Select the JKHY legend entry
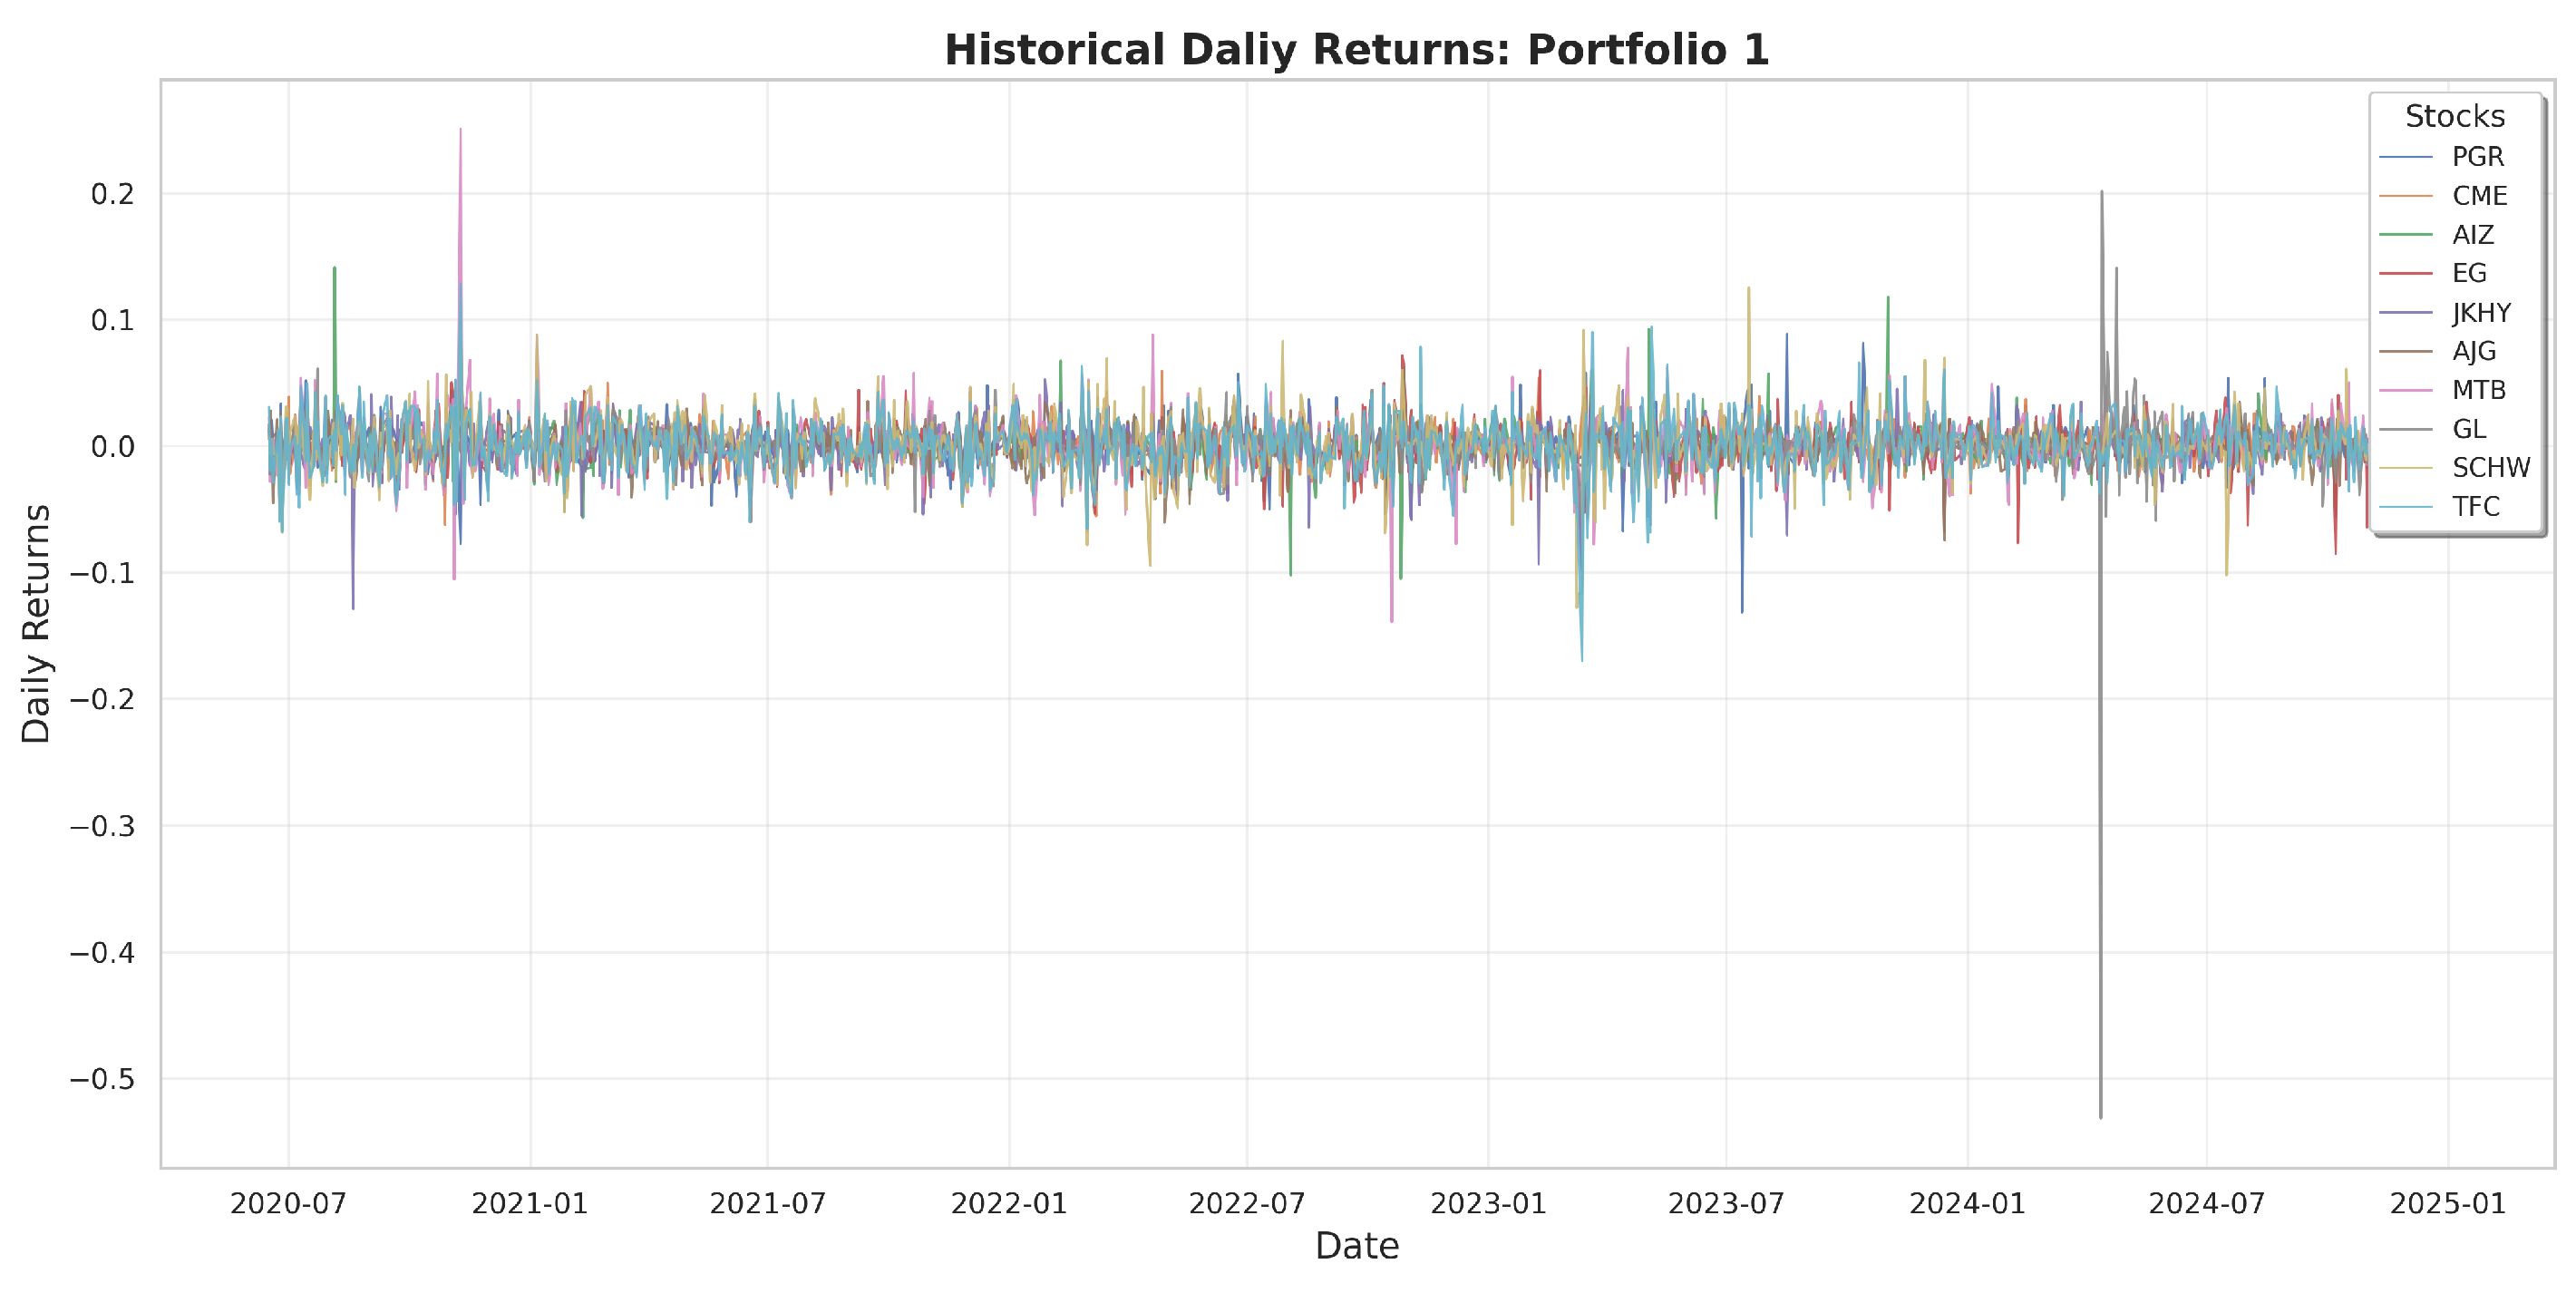Viewport: 2576px width, 1293px height. 2480,313
